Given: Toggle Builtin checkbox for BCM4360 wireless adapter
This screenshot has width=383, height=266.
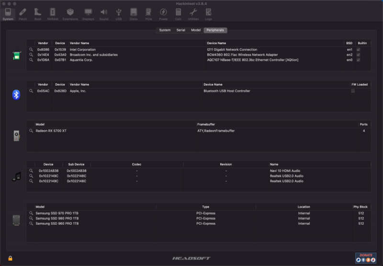Looking at the screenshot, I should pyautogui.click(x=358, y=55).
